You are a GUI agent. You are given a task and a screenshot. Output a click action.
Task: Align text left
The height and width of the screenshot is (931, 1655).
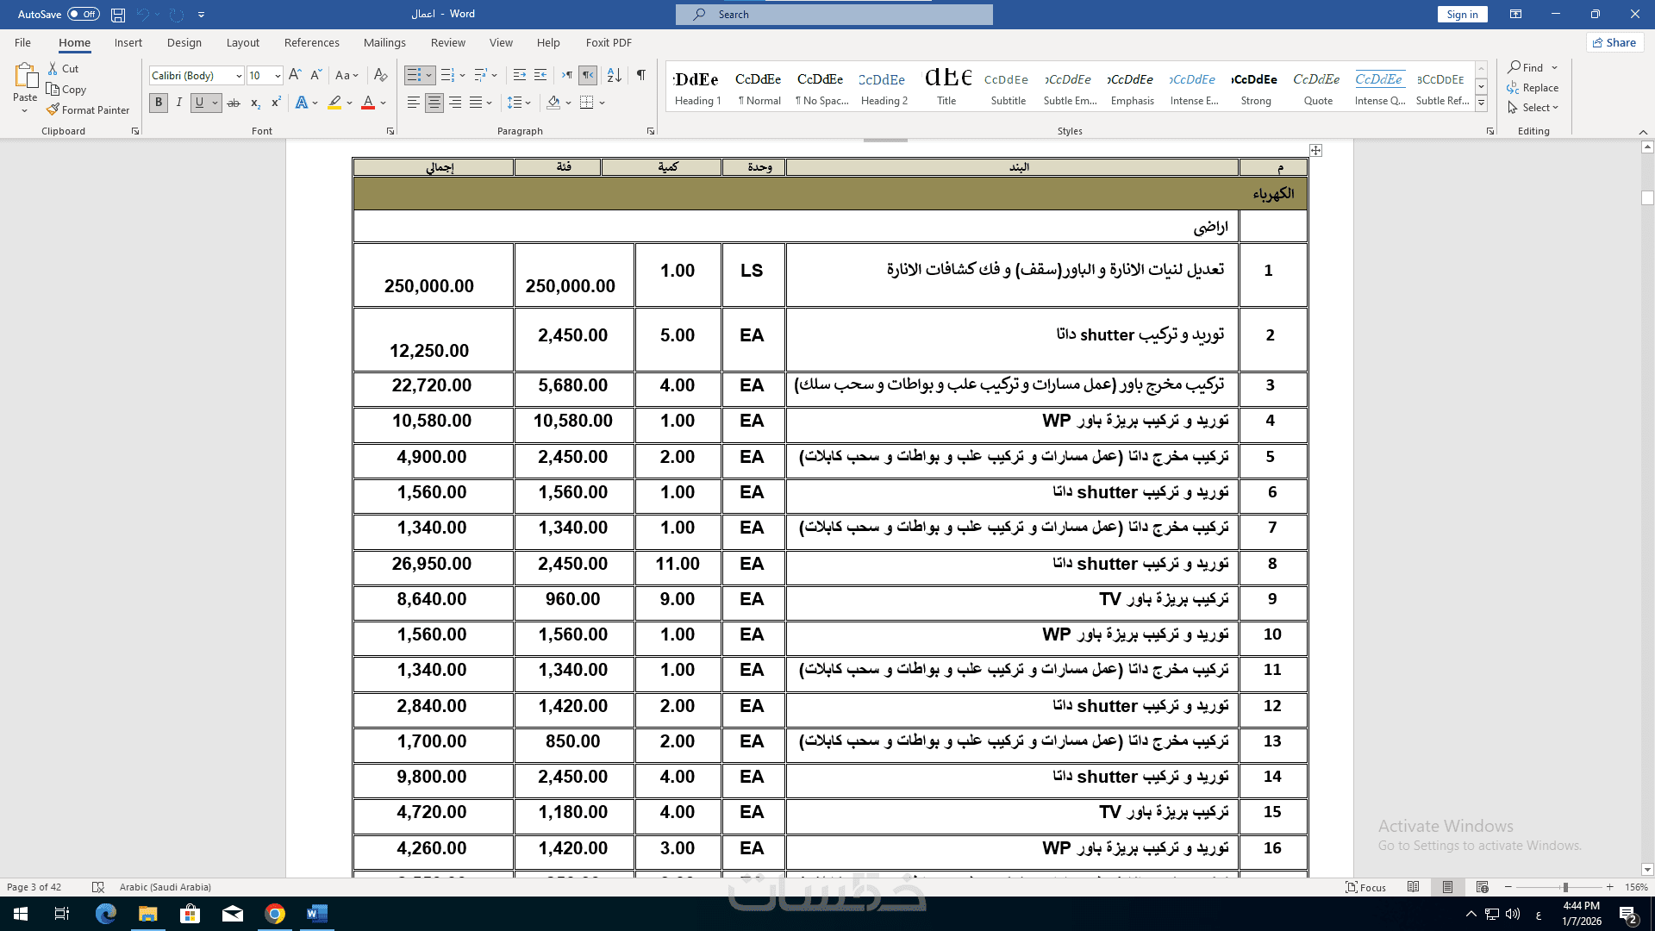click(x=413, y=103)
